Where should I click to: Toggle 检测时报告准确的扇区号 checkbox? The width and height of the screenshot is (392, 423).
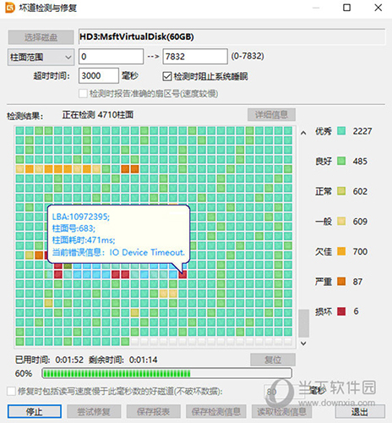click(x=83, y=93)
